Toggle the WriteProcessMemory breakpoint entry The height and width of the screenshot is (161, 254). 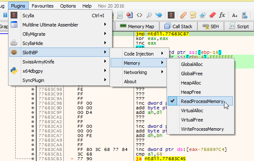click(x=200, y=129)
